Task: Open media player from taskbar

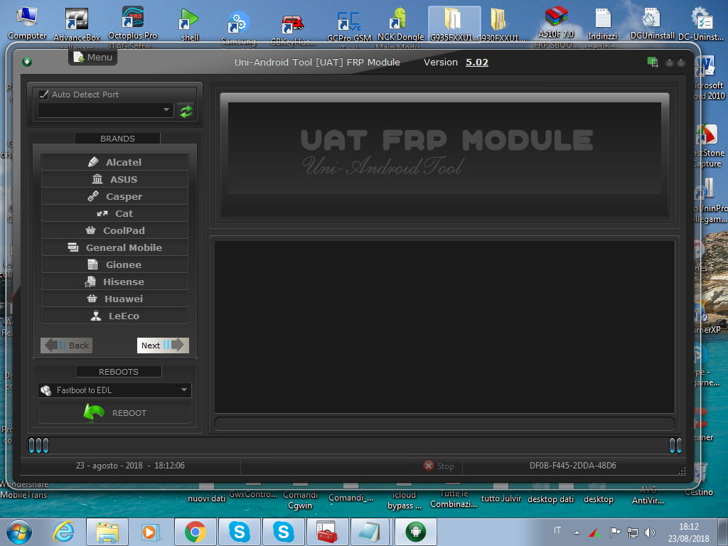Action: (151, 532)
